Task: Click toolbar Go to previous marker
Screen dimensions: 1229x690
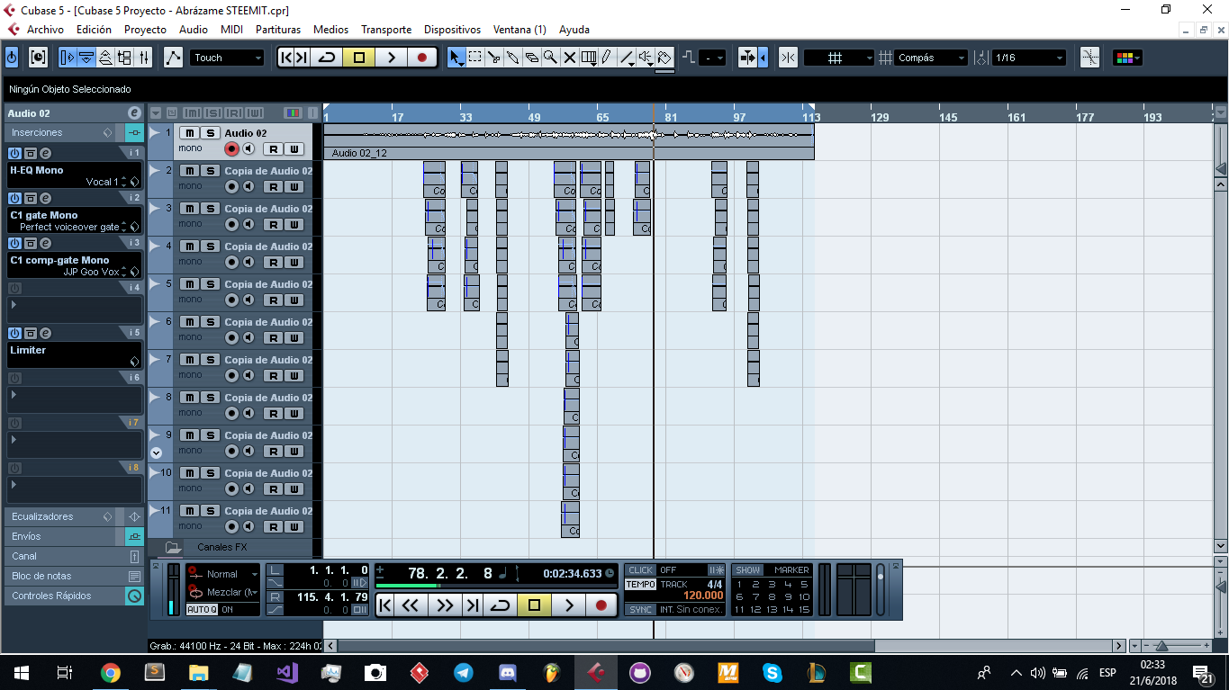Action: 285,58
